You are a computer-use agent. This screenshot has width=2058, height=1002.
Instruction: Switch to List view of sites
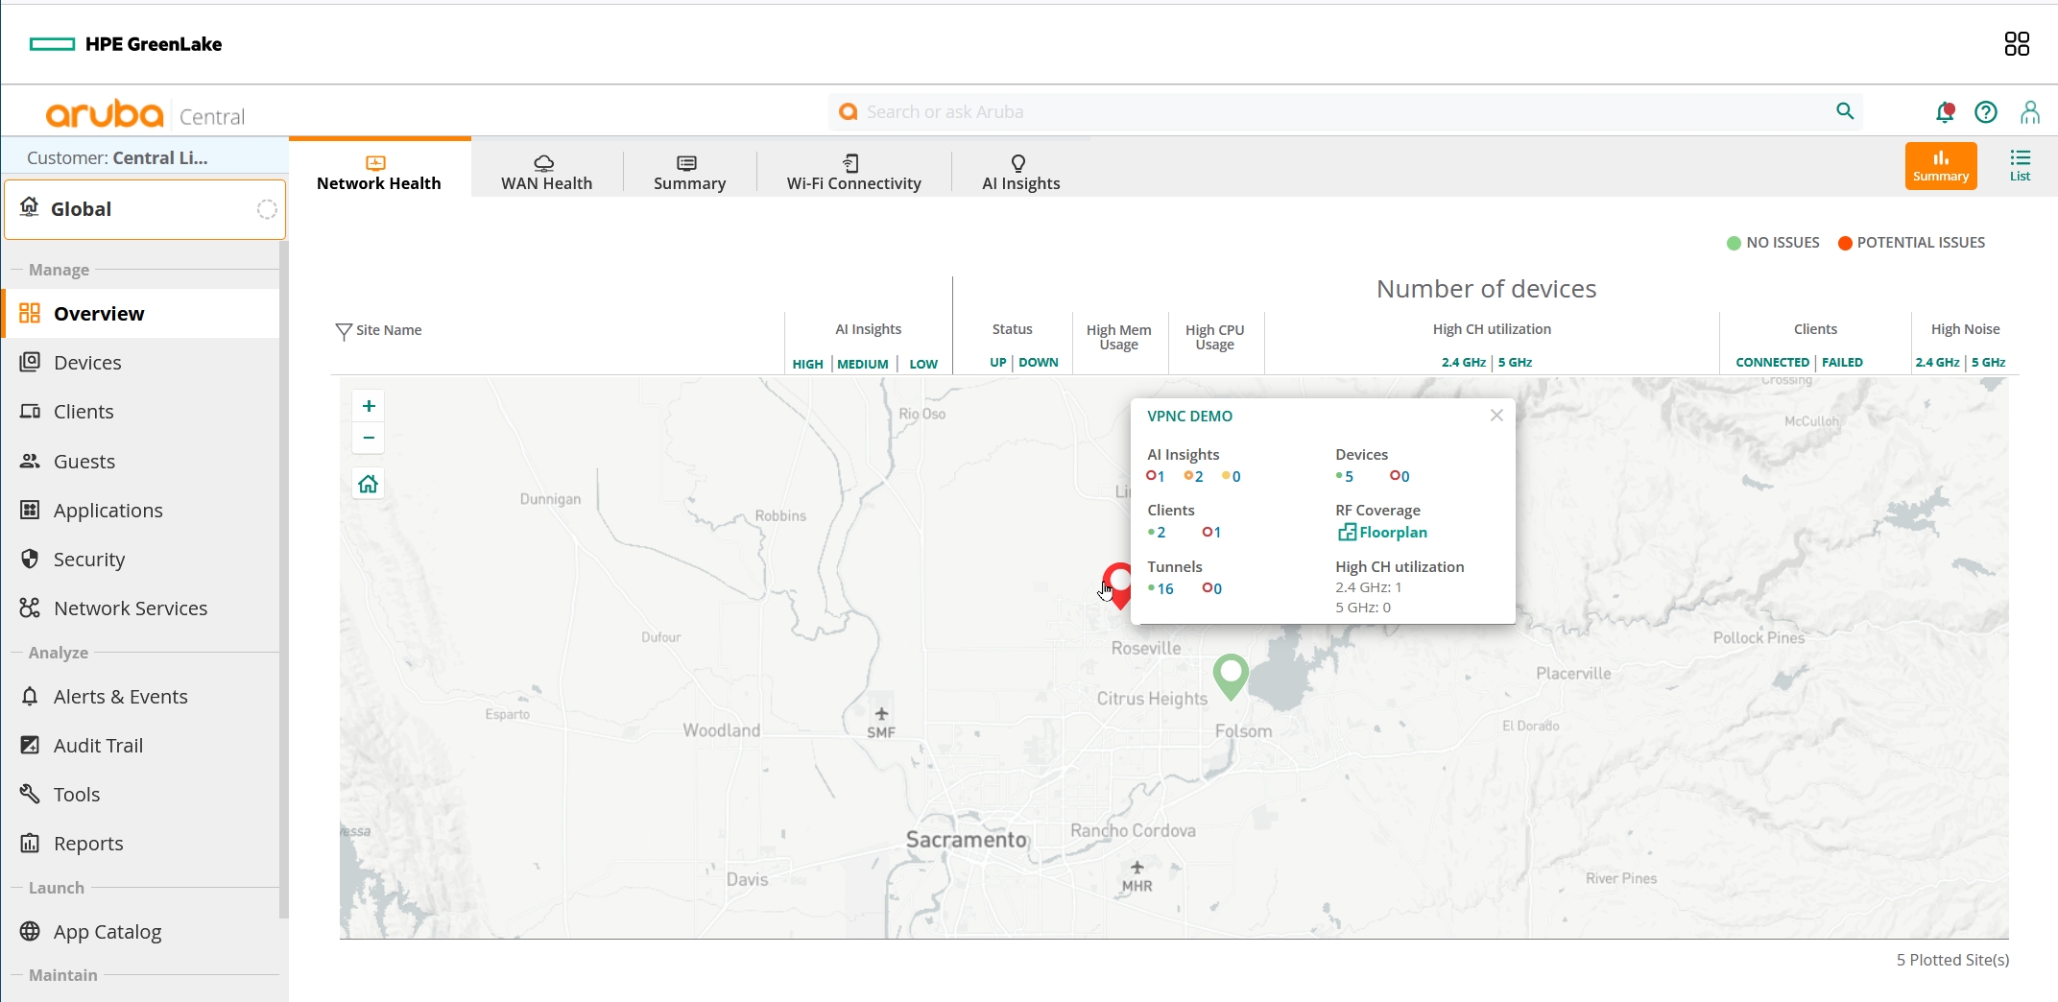click(x=2021, y=164)
